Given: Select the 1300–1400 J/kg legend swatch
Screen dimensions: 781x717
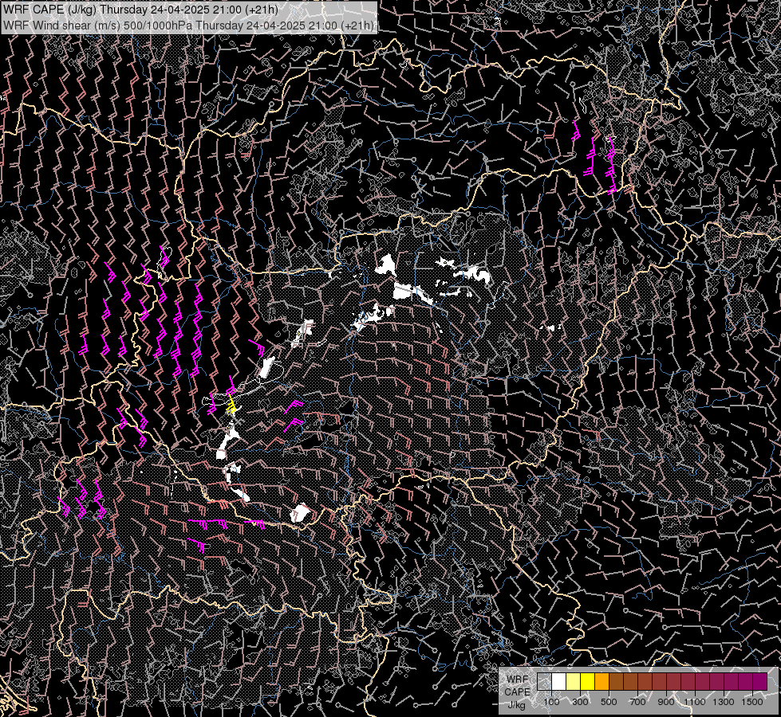Looking at the screenshot, I should pos(732,681).
